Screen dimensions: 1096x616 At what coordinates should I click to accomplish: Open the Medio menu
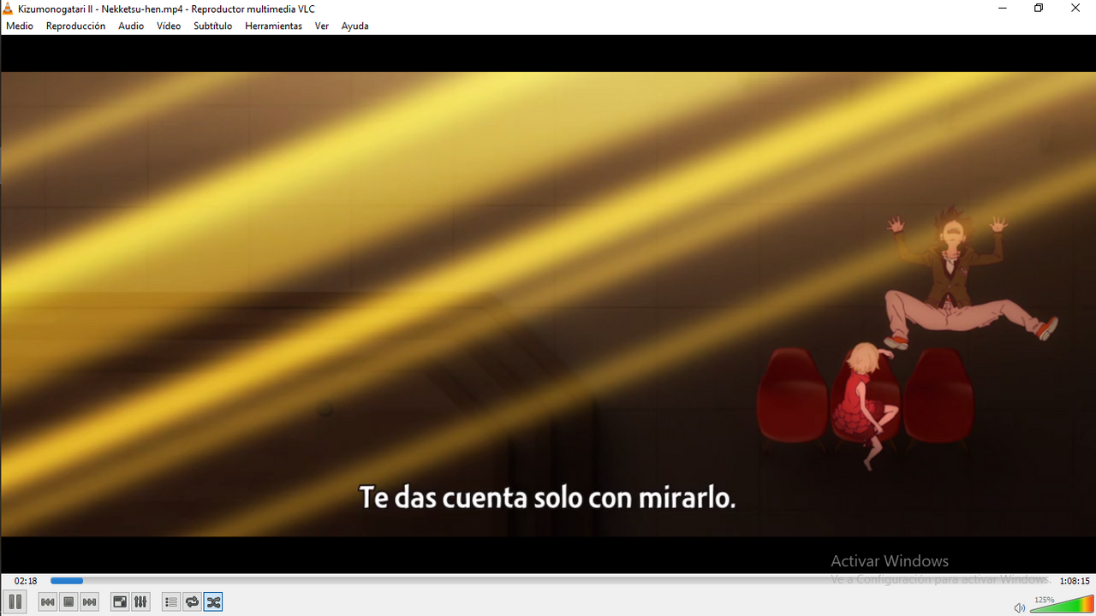point(20,26)
